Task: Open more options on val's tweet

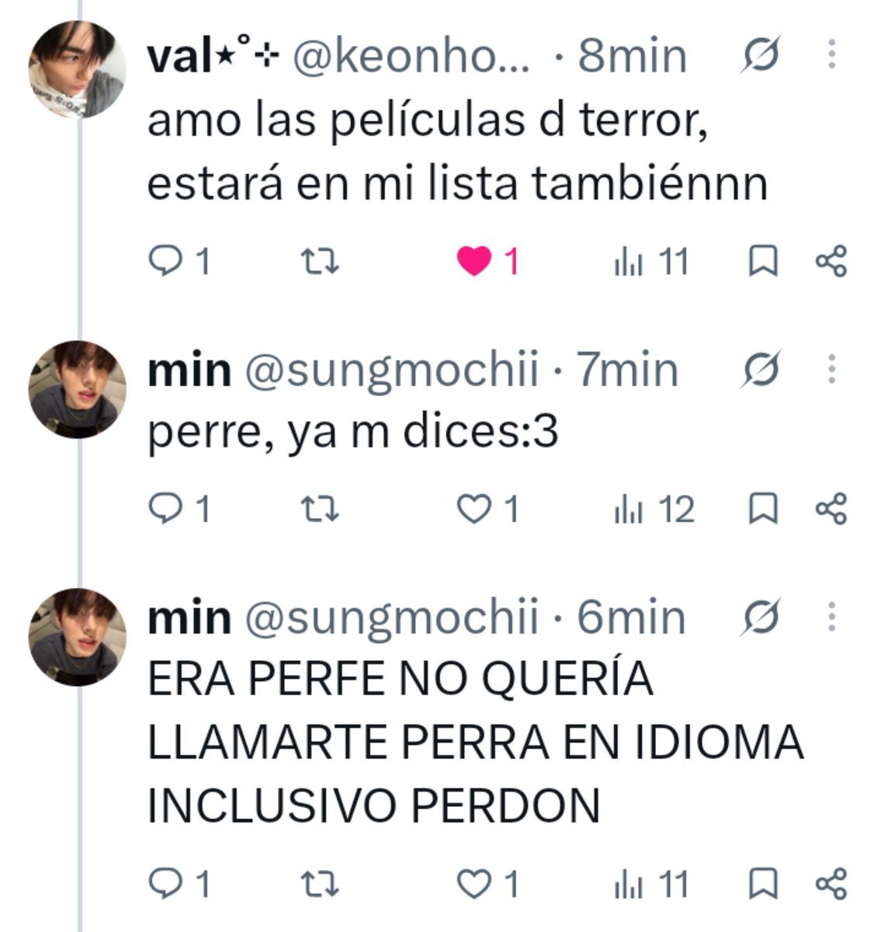Action: point(832,56)
